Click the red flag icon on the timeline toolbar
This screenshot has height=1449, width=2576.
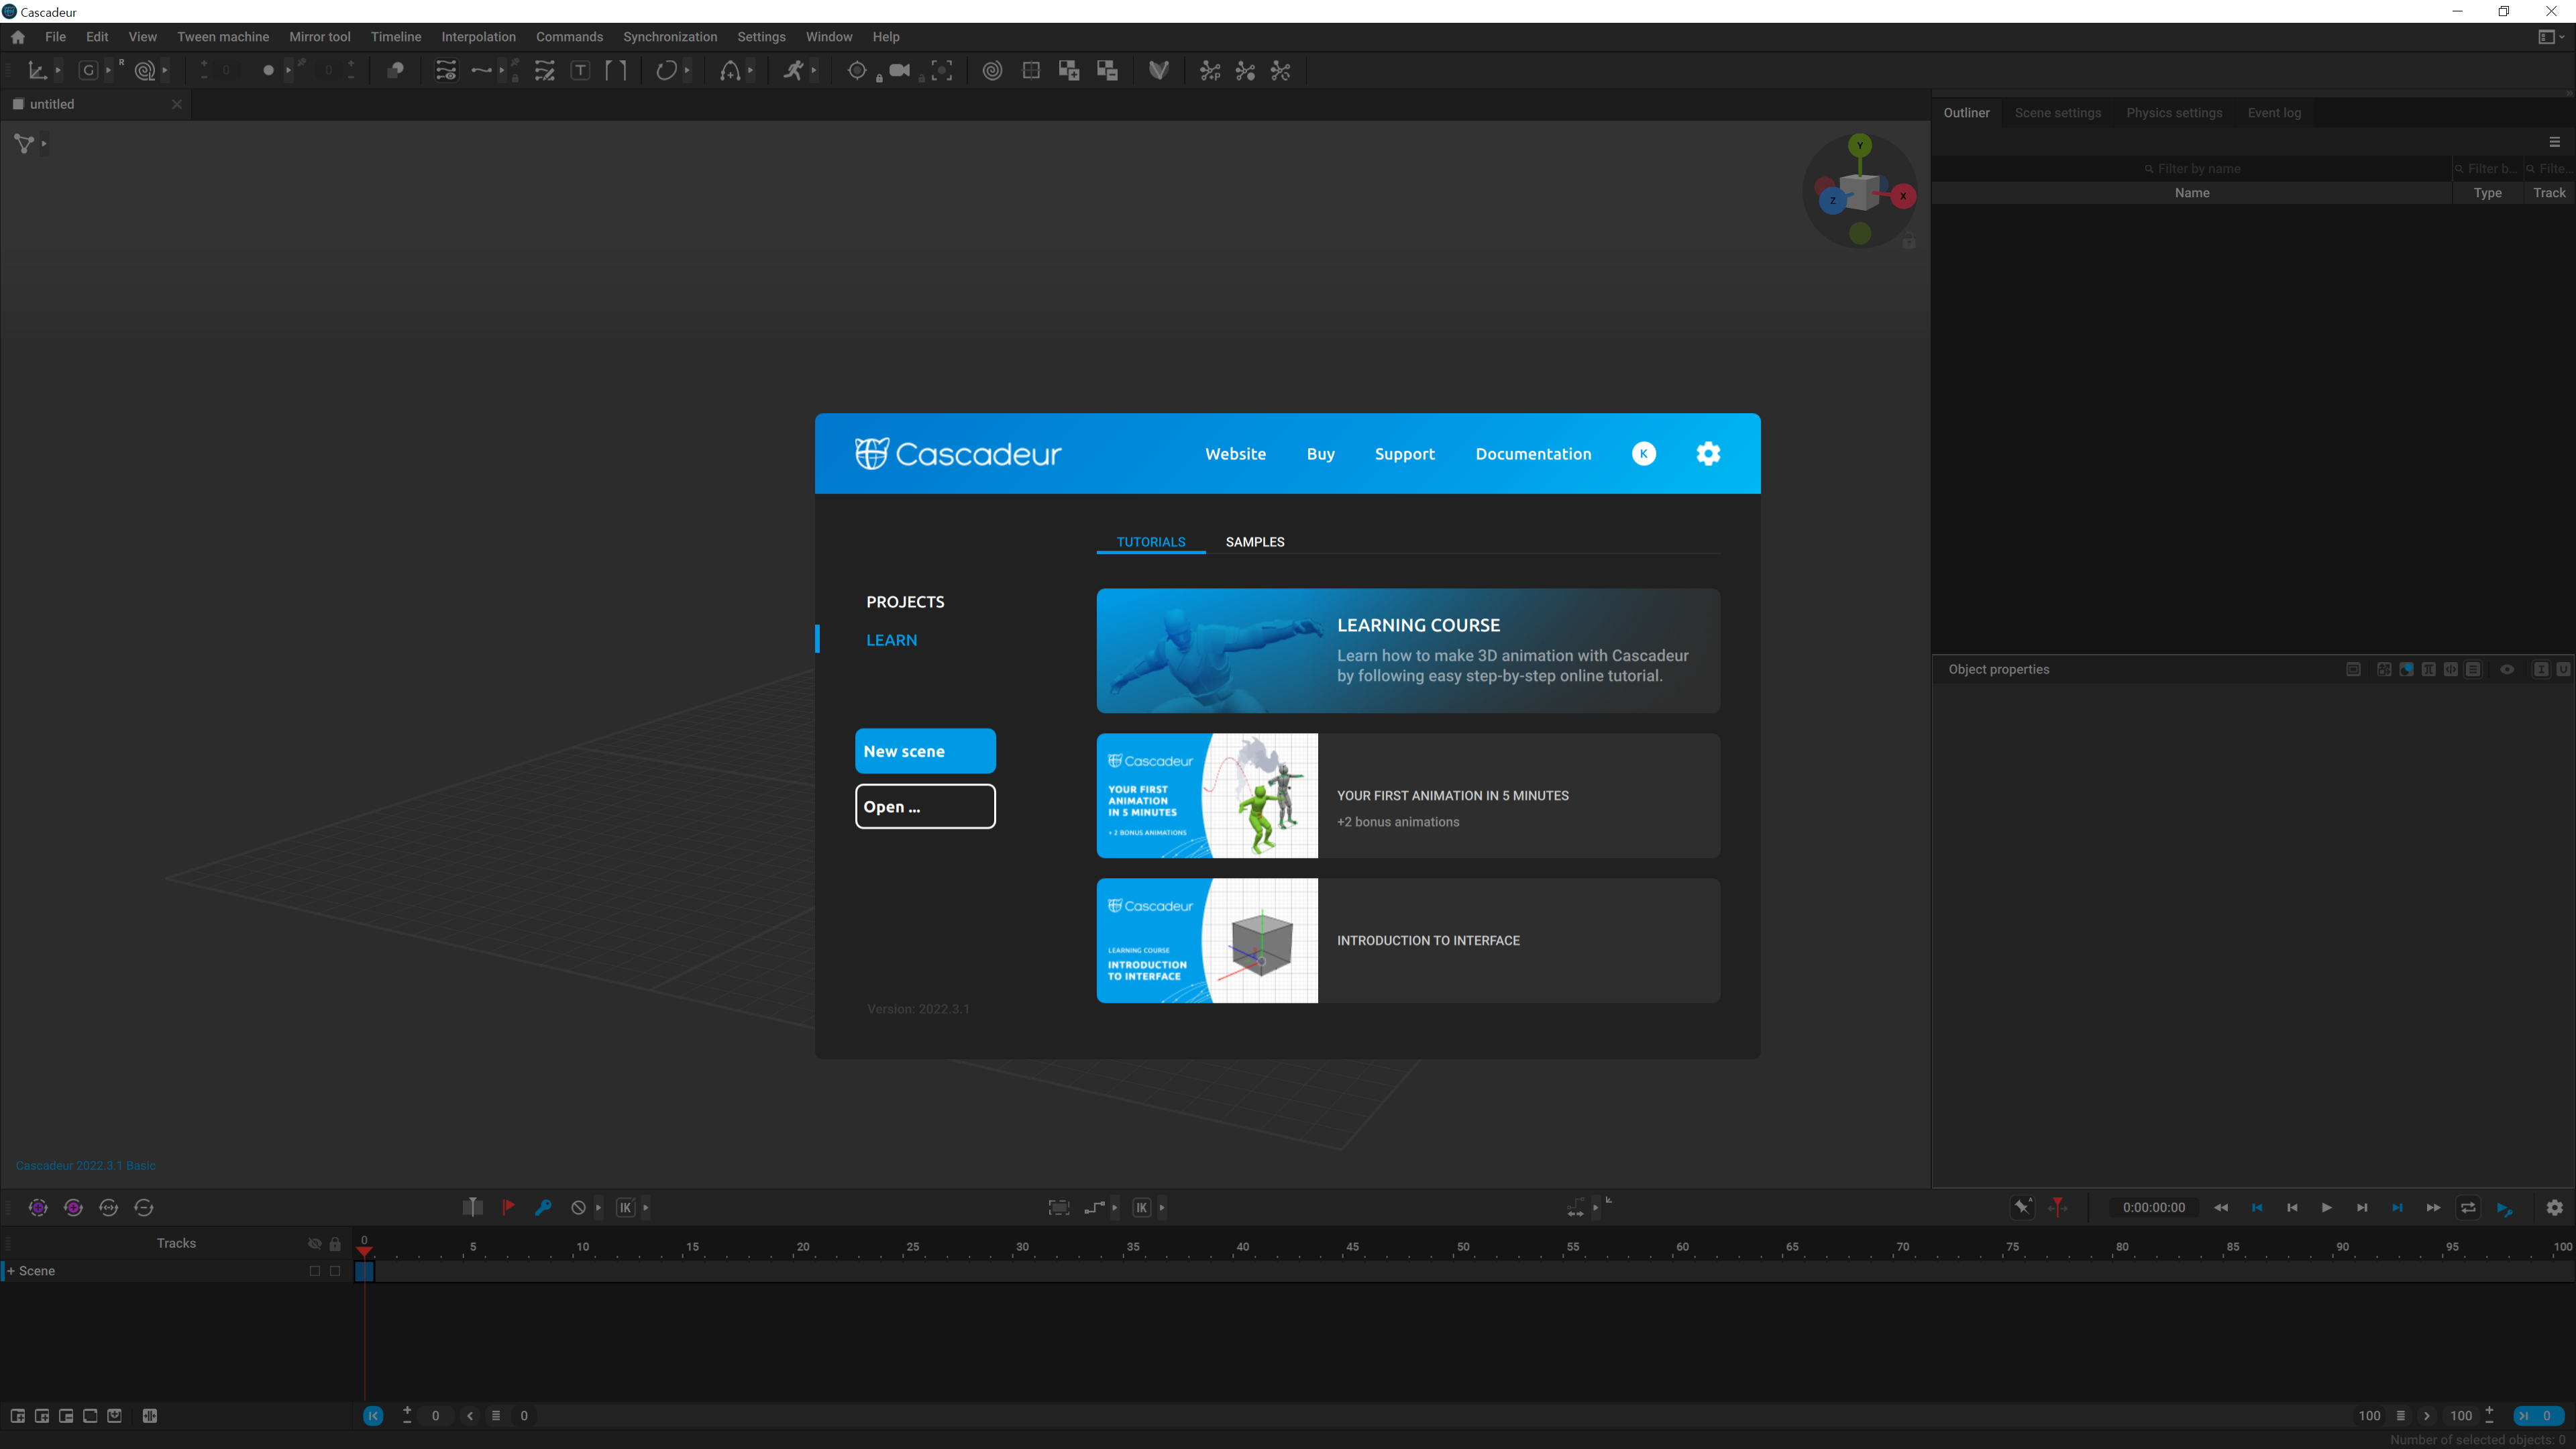click(508, 1207)
